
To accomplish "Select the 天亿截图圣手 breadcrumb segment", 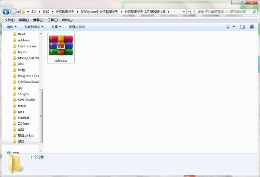I will (x=65, y=12).
